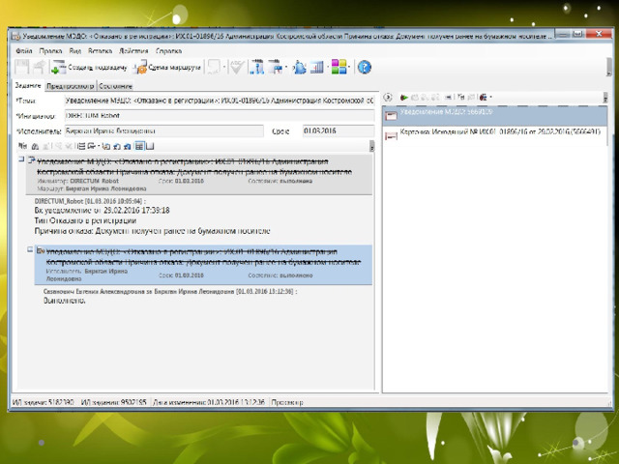Click the blue help question mark icon

click(365, 67)
